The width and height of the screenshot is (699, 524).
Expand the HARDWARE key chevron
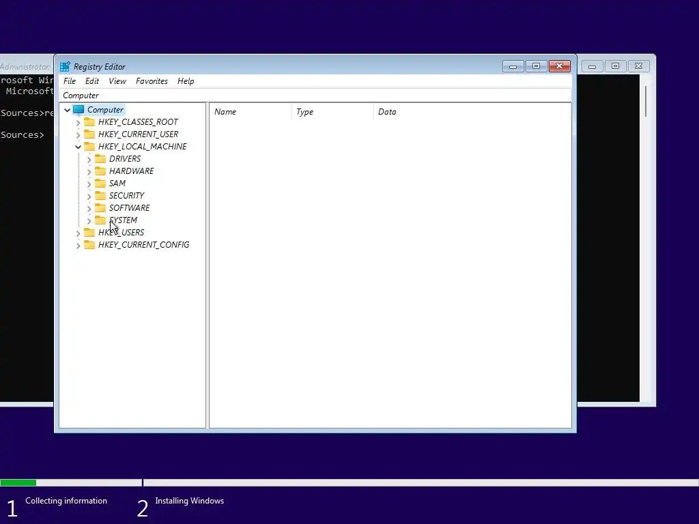(89, 171)
